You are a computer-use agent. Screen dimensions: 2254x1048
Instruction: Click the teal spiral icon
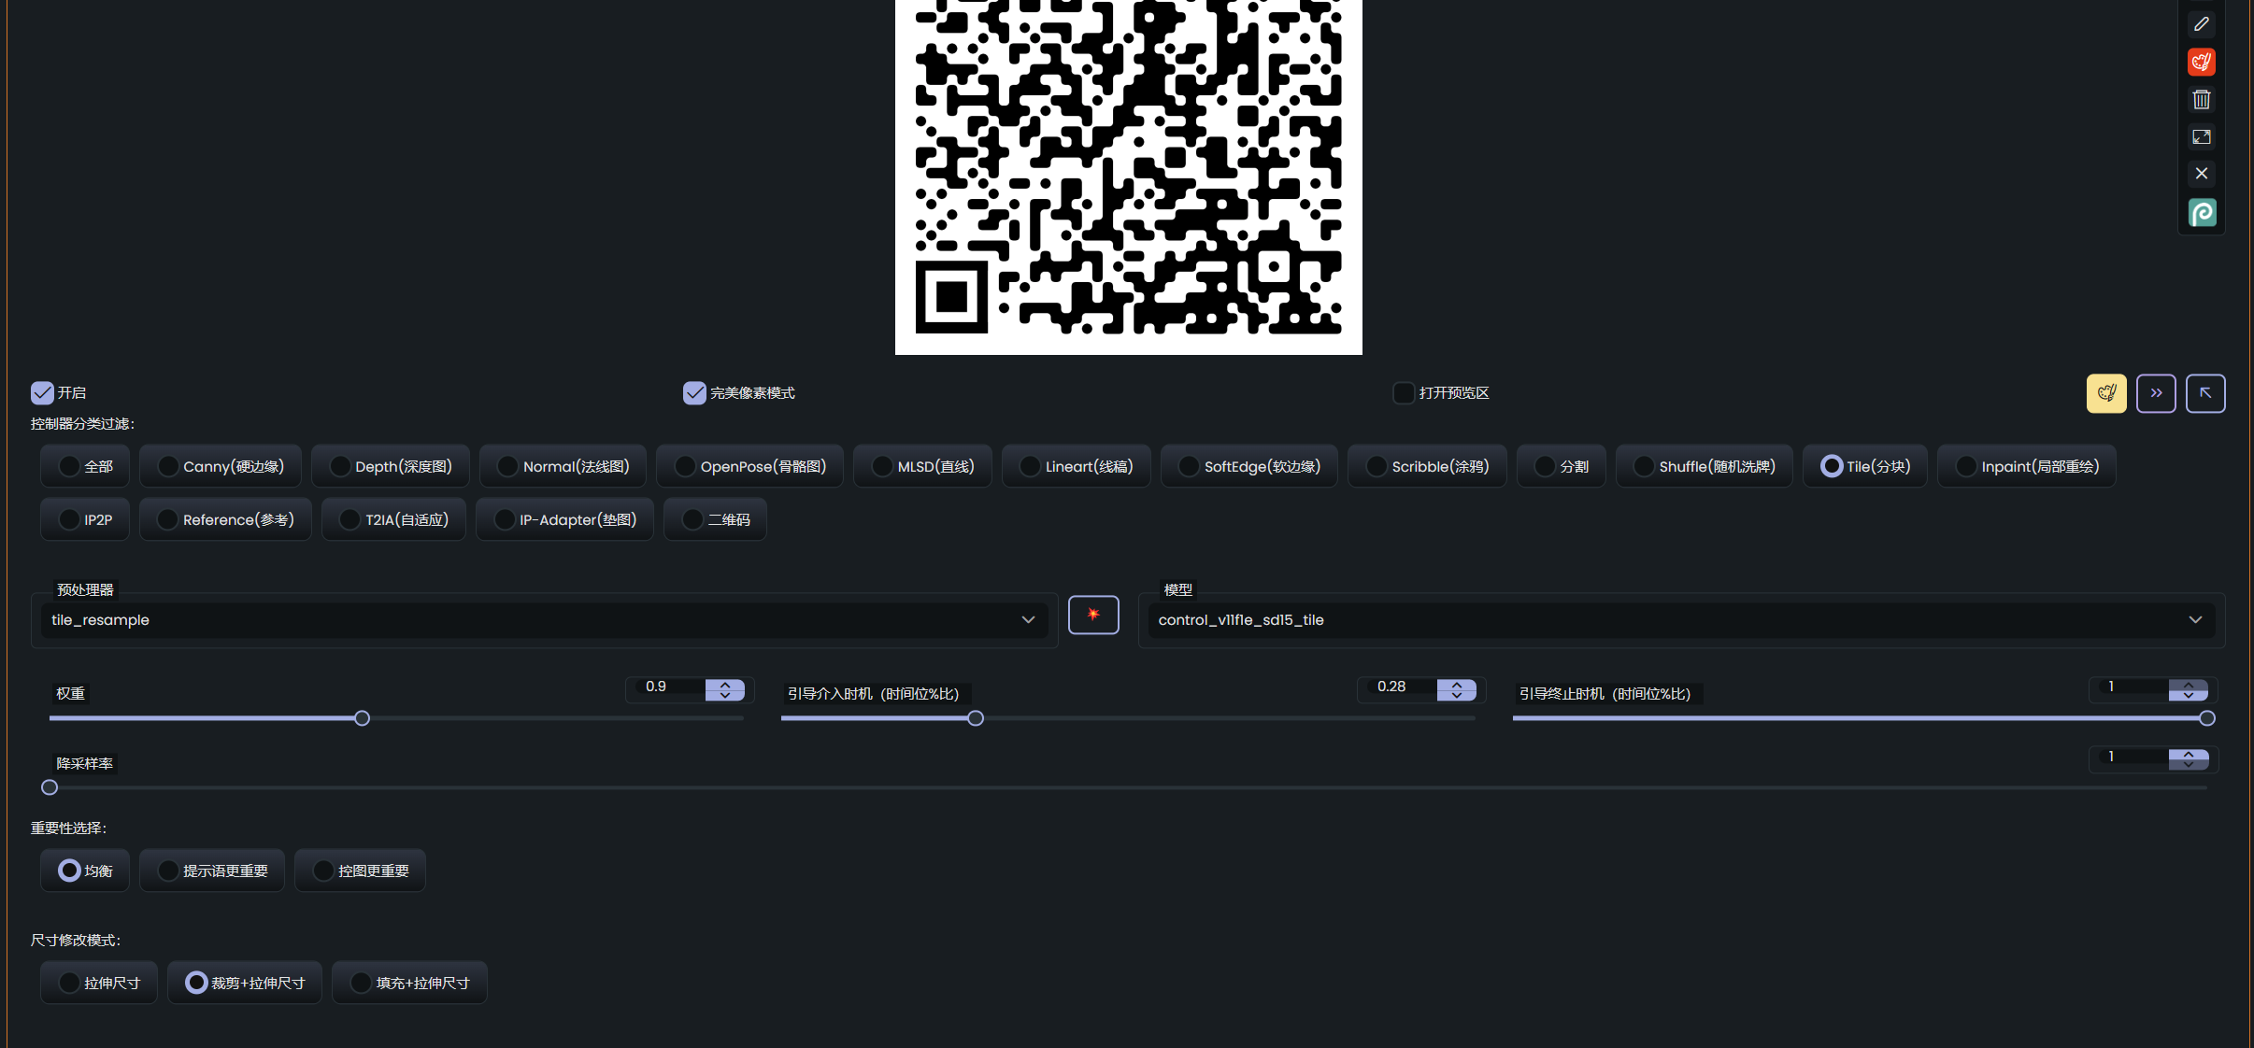click(2202, 213)
